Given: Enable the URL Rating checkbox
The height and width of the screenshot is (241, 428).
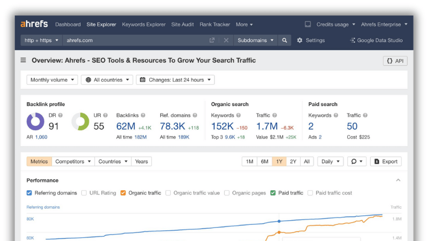Looking at the screenshot, I should point(84,193).
